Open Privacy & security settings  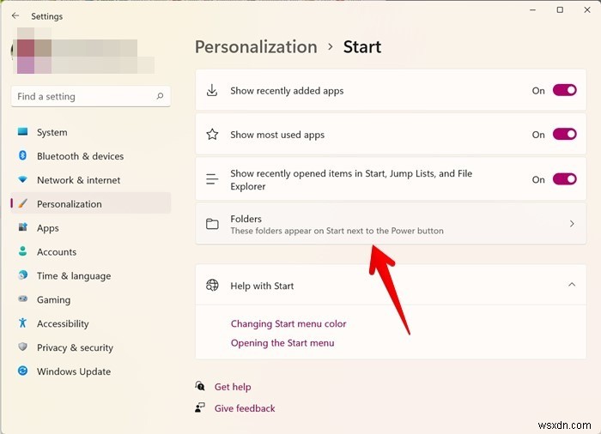point(75,347)
